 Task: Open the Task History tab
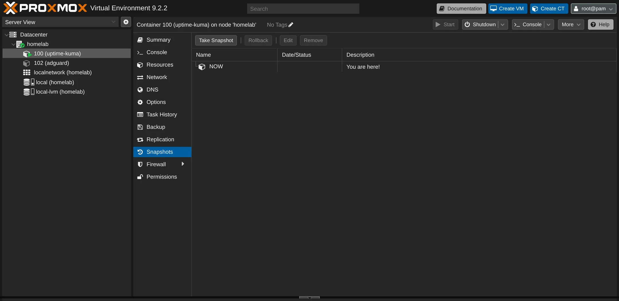click(162, 115)
